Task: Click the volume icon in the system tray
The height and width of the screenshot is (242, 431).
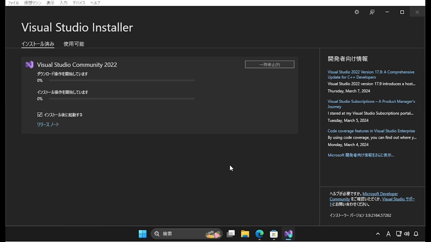Action: pyautogui.click(x=407, y=234)
